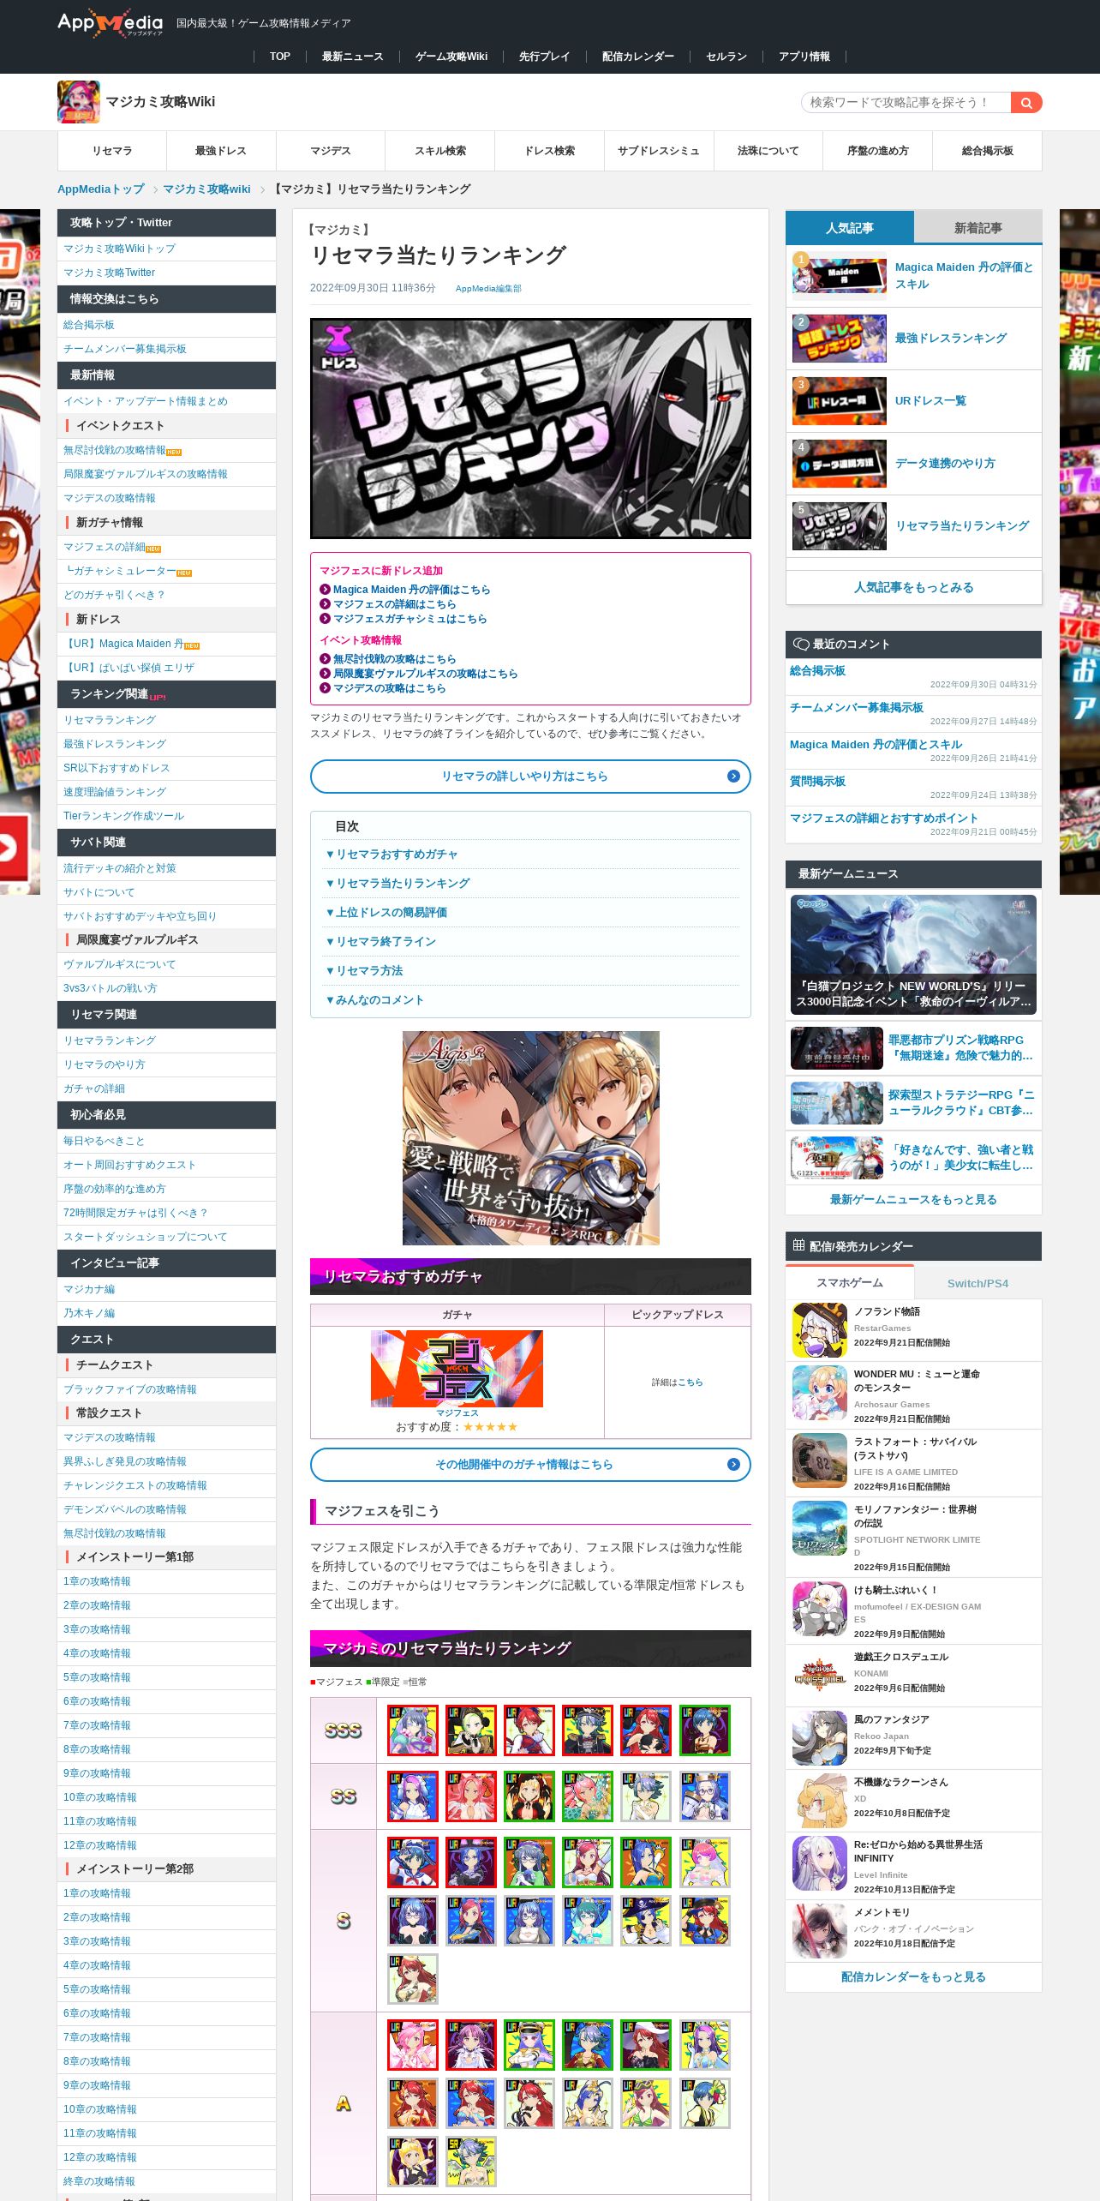Open 配信カレンダー in top navigation
Image resolution: width=1100 pixels, height=2201 pixels.
click(x=638, y=57)
